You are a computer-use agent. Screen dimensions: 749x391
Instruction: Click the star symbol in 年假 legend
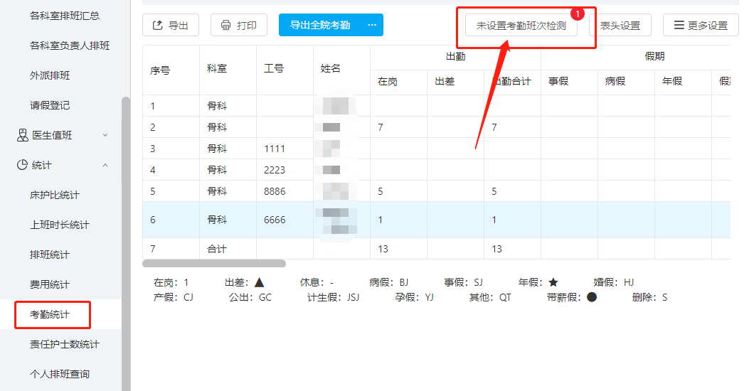553,282
